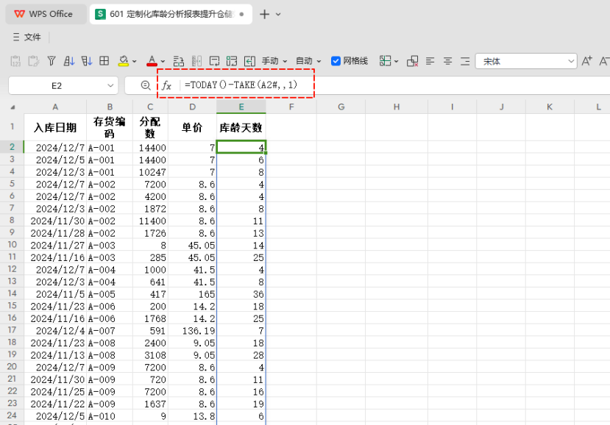
Task: Open the 文件 file menu
Action: point(27,37)
